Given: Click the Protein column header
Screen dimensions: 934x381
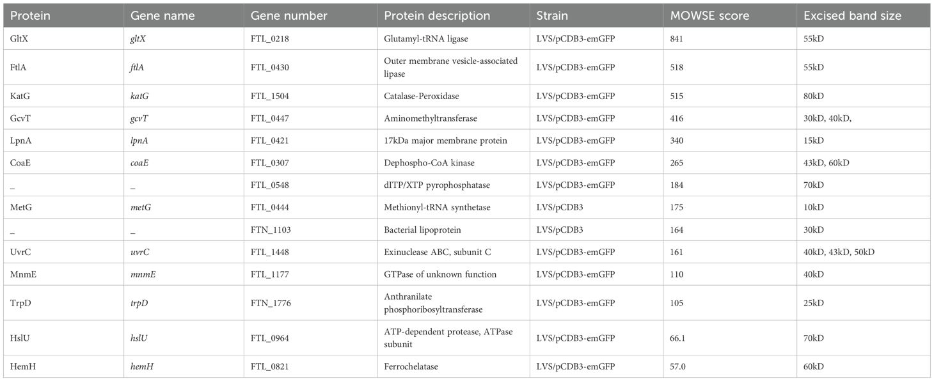Looking at the screenshot, I should 31,15.
